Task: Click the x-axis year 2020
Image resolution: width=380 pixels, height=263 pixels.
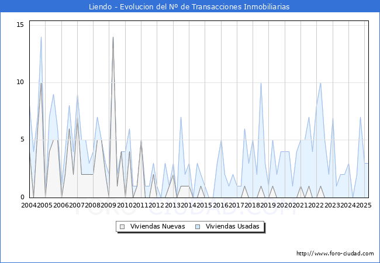Action: [x=284, y=205]
